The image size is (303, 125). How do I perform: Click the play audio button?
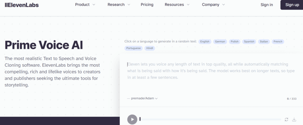tap(132, 119)
